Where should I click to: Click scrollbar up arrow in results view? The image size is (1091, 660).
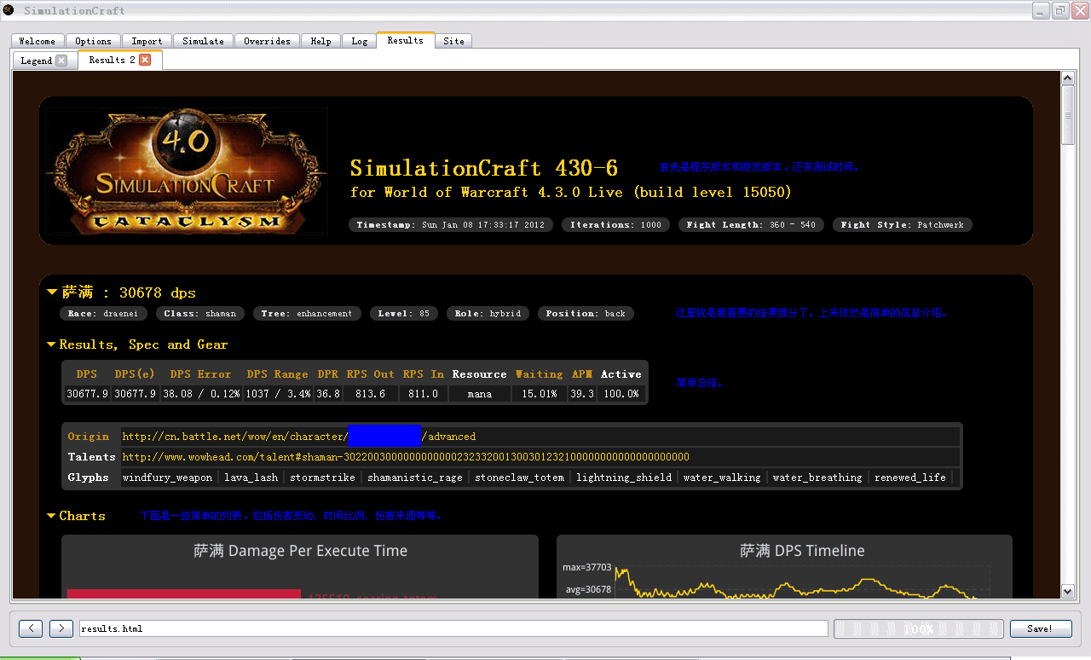[1068, 79]
